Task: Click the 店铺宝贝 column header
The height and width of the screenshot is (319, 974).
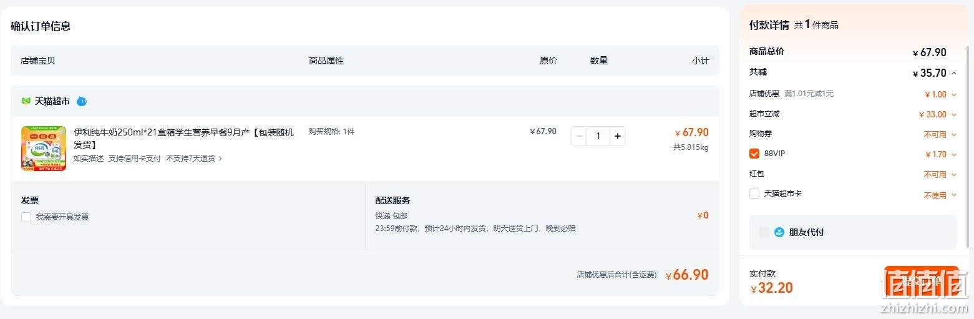Action: pyautogui.click(x=38, y=61)
